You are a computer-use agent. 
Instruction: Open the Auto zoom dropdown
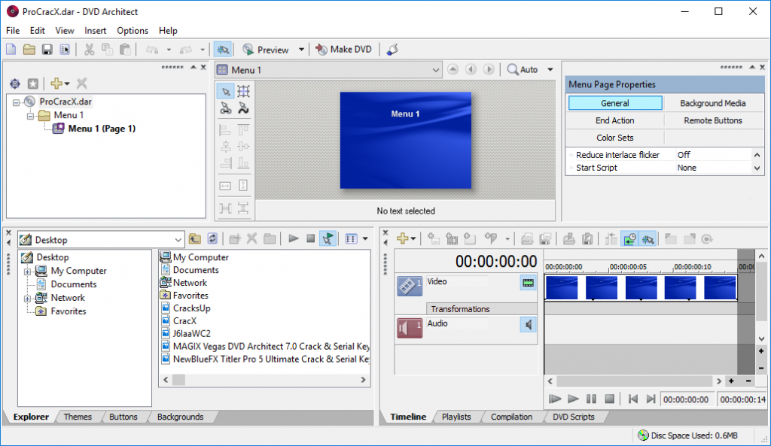pos(550,70)
